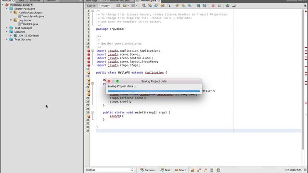Viewport: 308px width, 173px height.
Task: Select HelloFX.java in the project tree
Action: [x=28, y=24]
